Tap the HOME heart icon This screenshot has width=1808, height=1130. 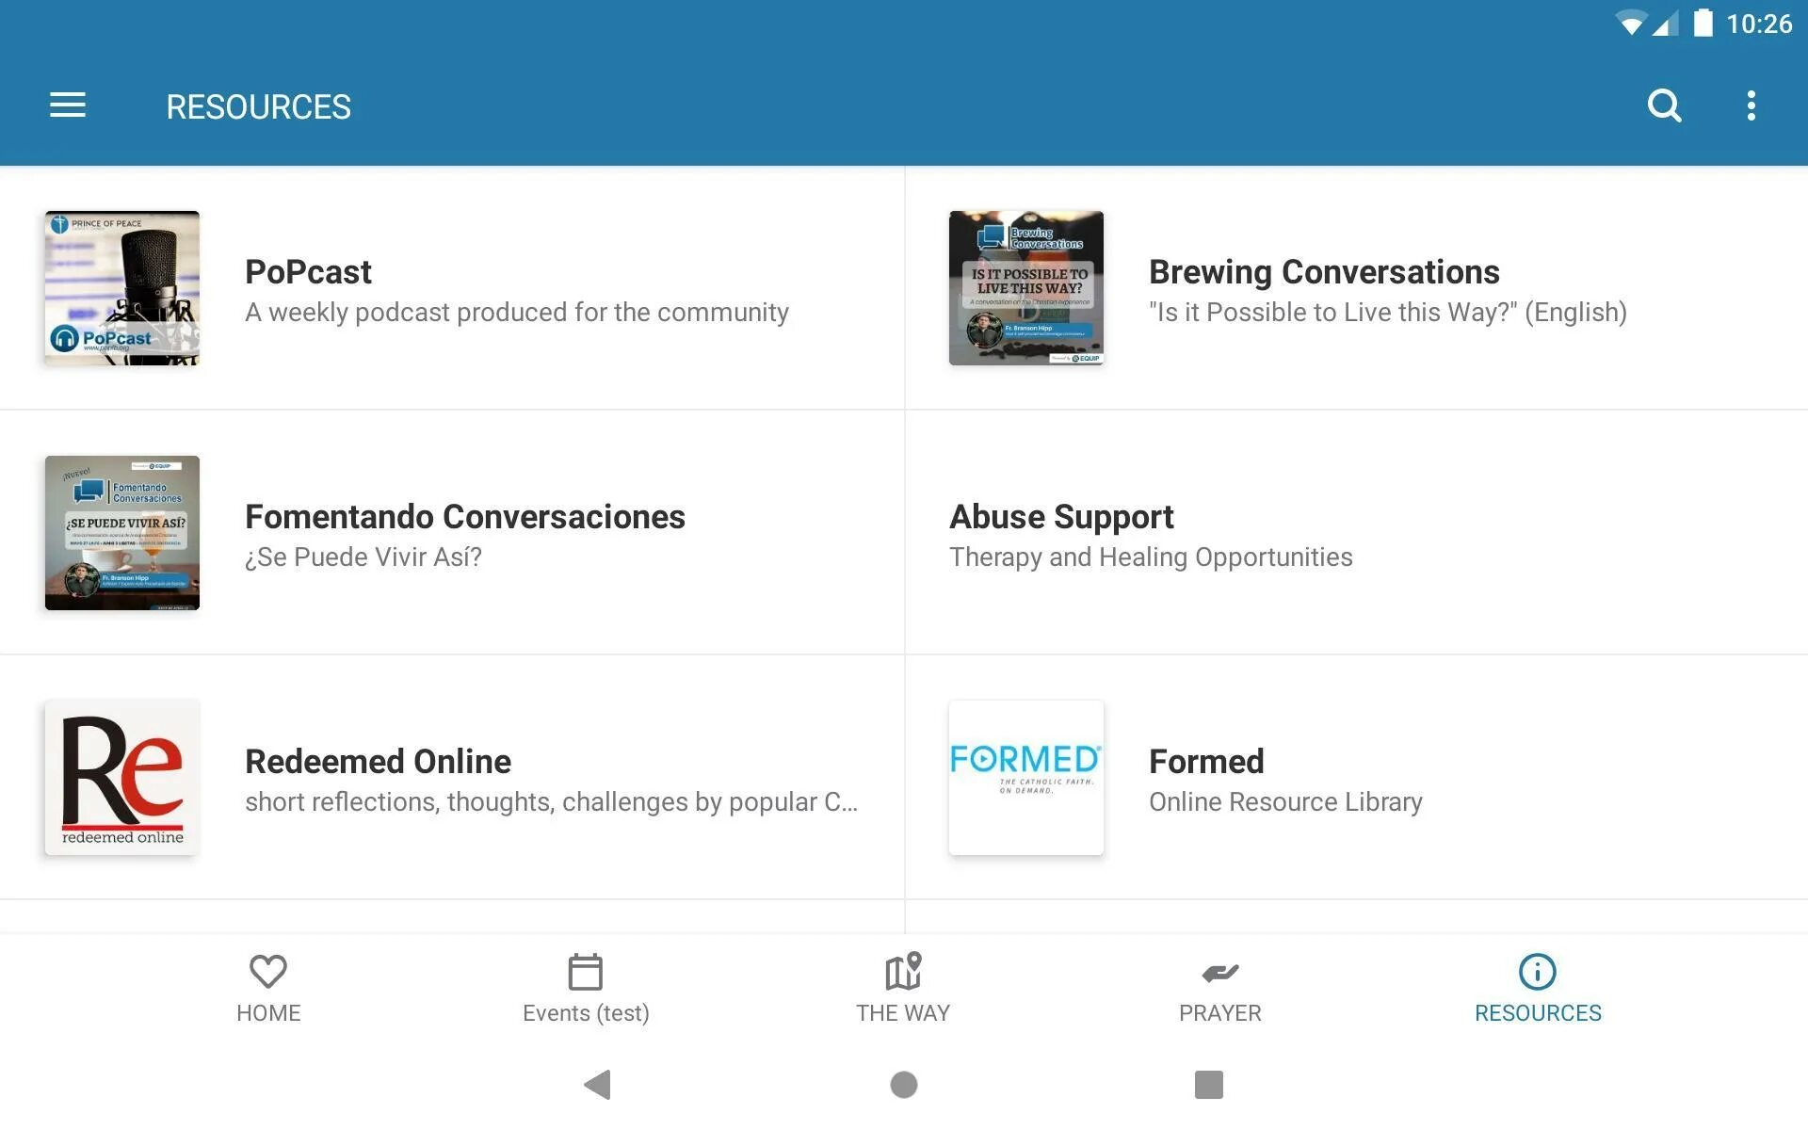268,972
